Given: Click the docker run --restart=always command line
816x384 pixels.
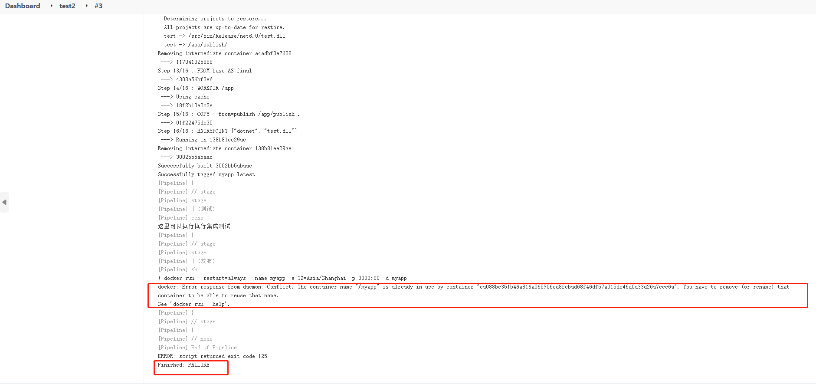Looking at the screenshot, I should click(x=282, y=278).
